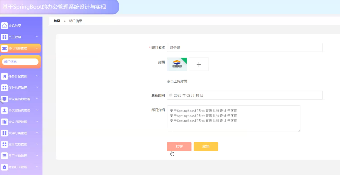Go to 首页 in the breadcrumb
The width and height of the screenshot is (340, 175).
pyautogui.click(x=57, y=21)
